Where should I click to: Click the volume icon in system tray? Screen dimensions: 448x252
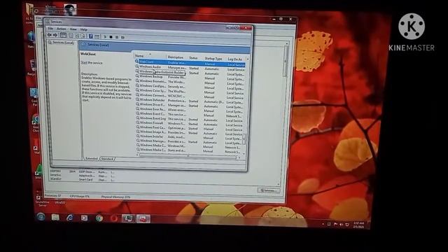coord(342,225)
